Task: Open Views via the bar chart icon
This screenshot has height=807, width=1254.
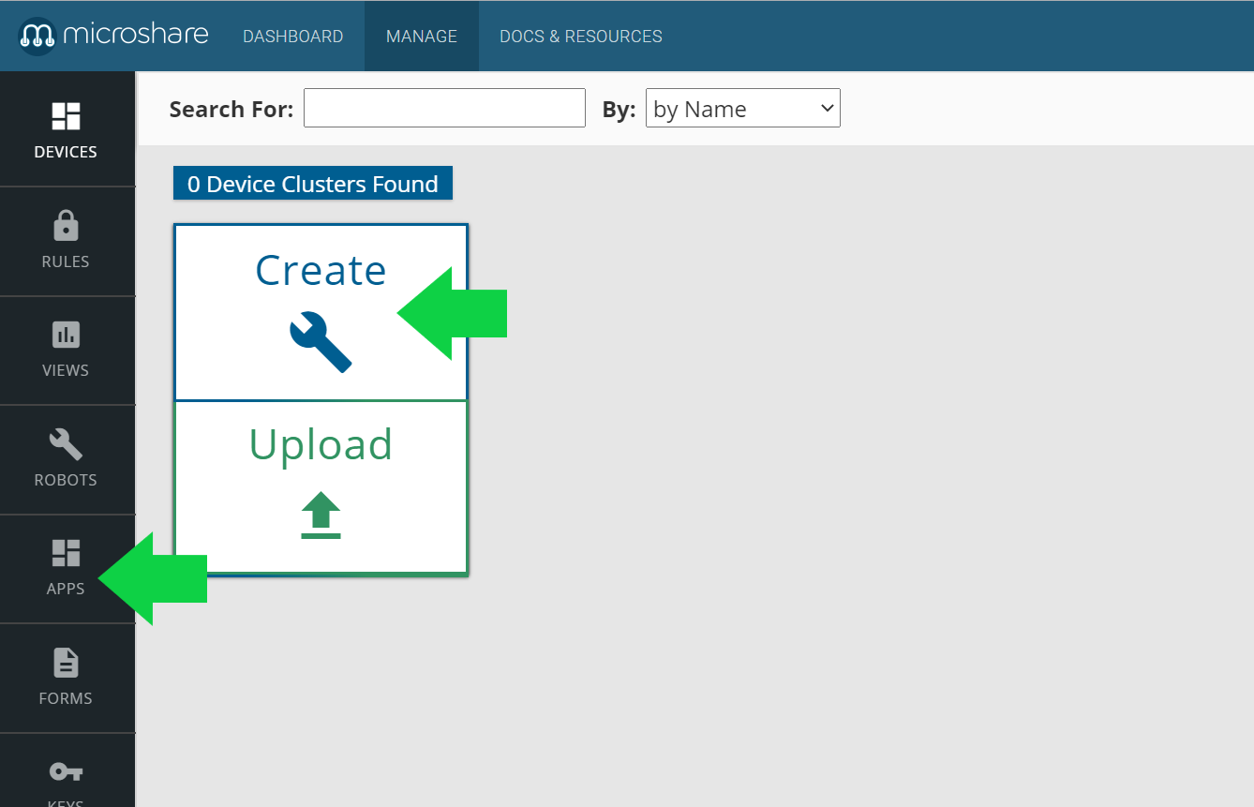Action: [66, 335]
